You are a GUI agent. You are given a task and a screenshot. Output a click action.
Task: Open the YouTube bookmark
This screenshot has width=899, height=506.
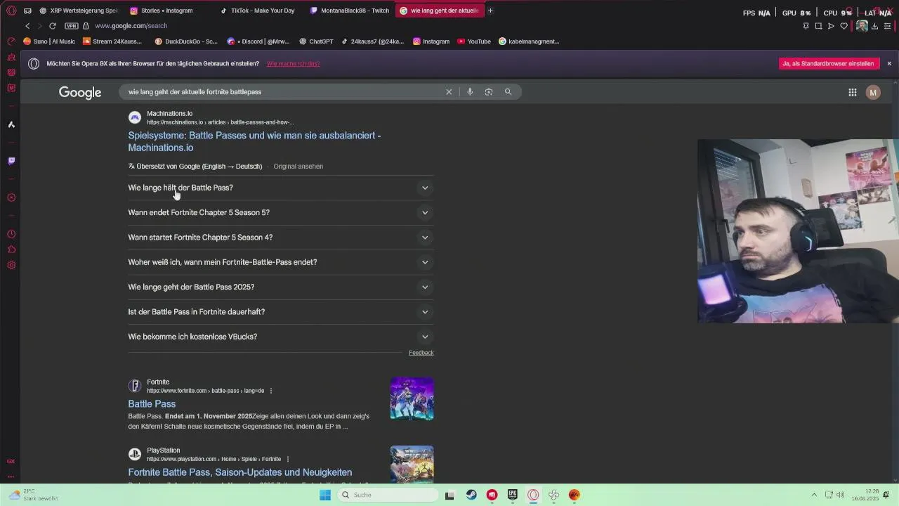pos(474,41)
